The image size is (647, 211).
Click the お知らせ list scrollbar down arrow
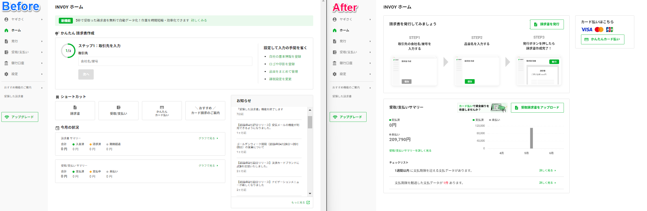[310, 194]
